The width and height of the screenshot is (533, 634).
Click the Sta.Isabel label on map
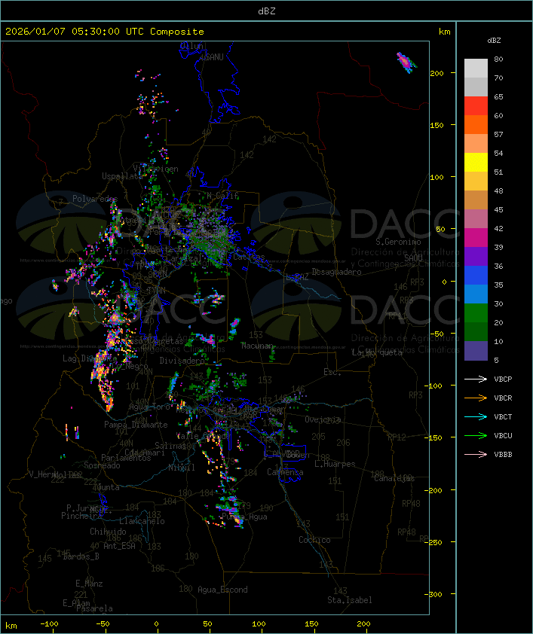(x=349, y=600)
